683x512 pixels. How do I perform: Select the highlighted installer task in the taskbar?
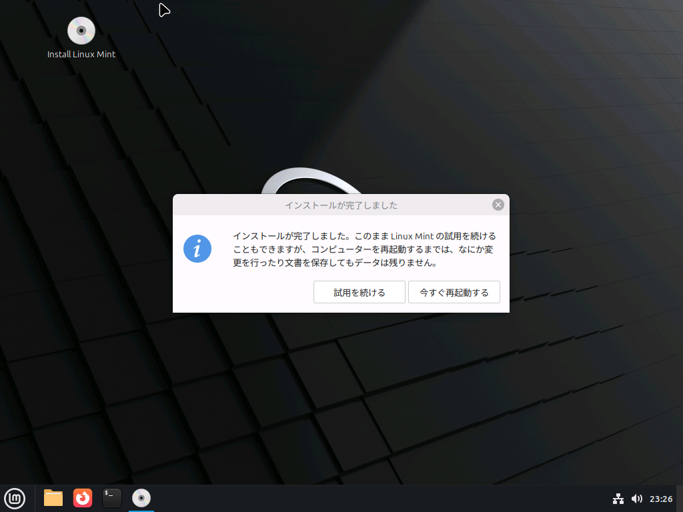tap(141, 498)
